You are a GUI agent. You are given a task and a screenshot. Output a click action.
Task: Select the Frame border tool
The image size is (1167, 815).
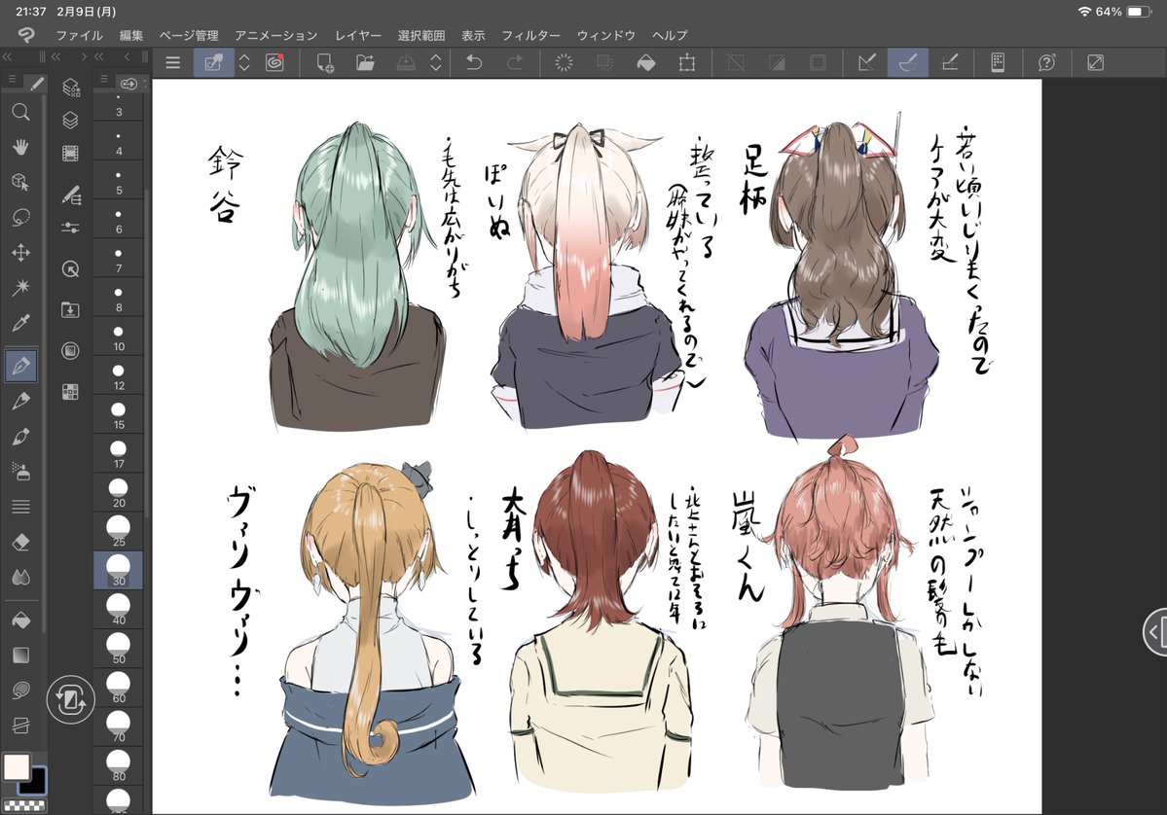click(20, 726)
